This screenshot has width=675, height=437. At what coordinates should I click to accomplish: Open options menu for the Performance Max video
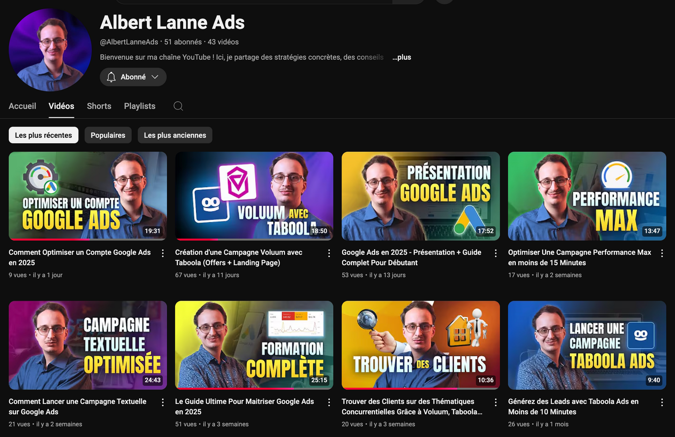click(662, 253)
